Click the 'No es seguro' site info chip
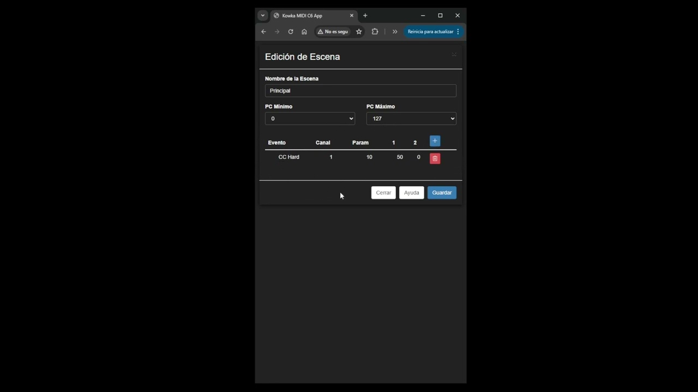 pyautogui.click(x=333, y=32)
